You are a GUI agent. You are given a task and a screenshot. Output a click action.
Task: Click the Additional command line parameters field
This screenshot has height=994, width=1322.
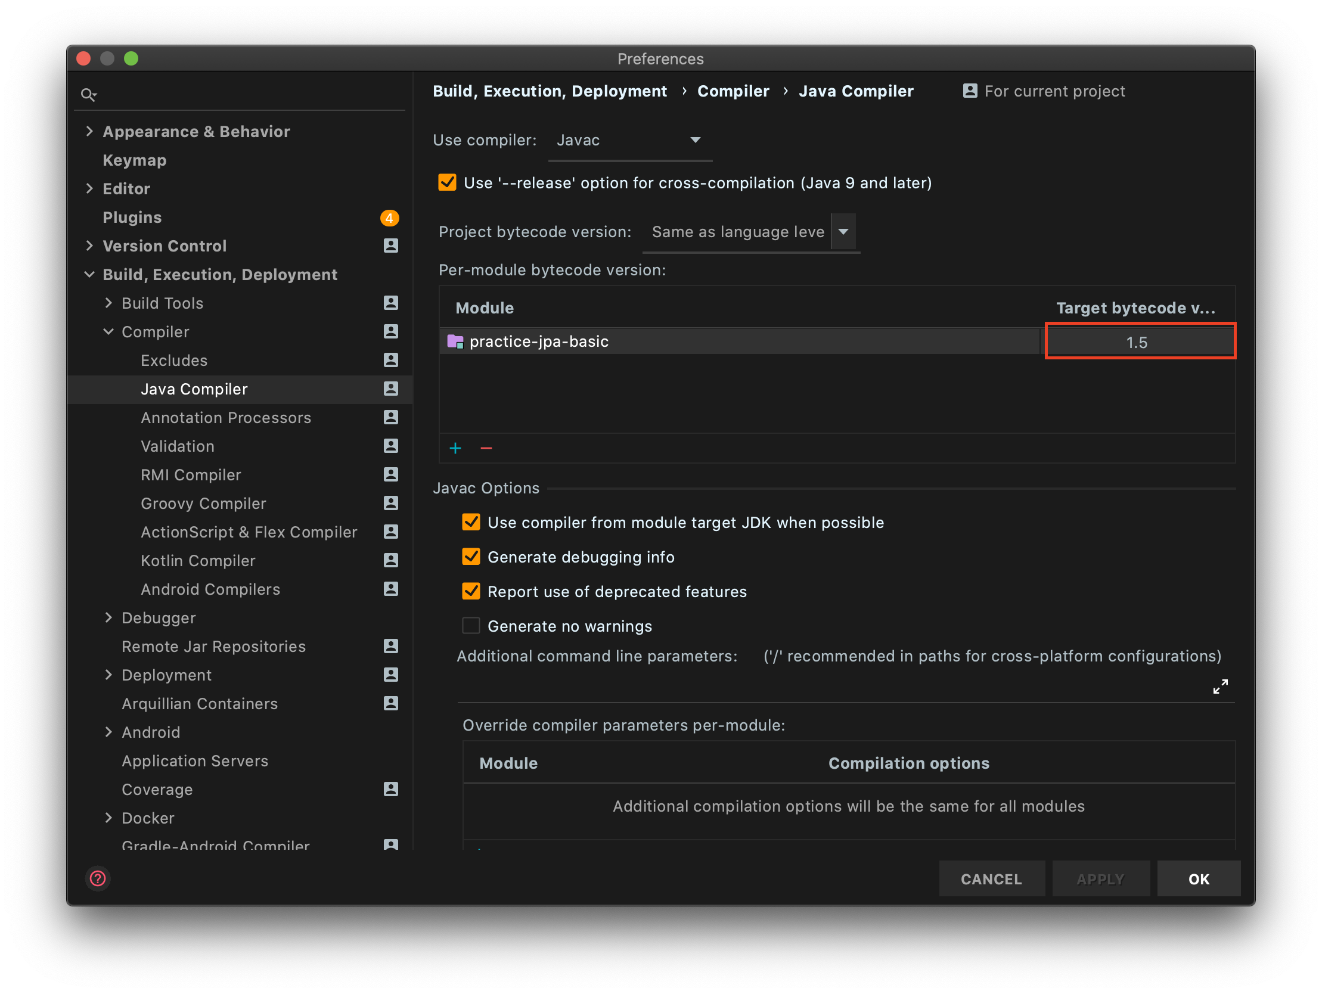831,686
